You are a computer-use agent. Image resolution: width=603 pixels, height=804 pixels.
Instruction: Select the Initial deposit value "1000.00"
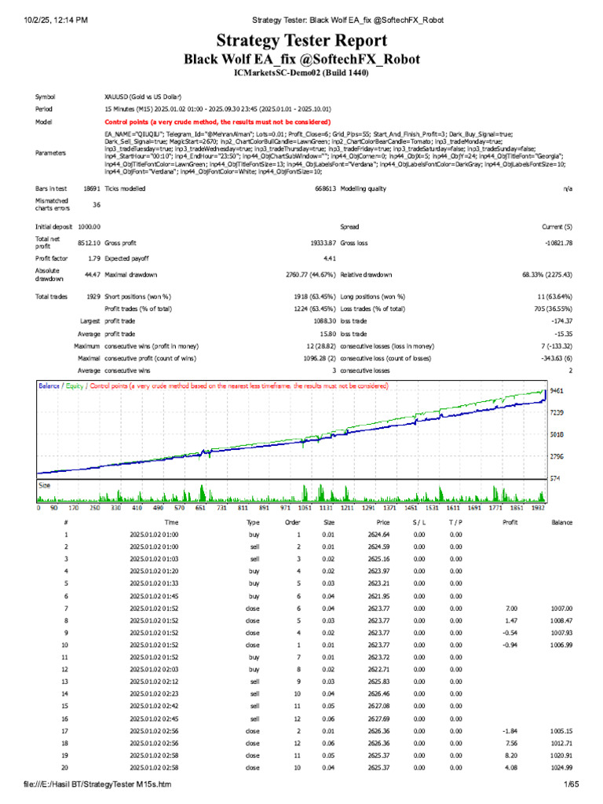tap(90, 227)
